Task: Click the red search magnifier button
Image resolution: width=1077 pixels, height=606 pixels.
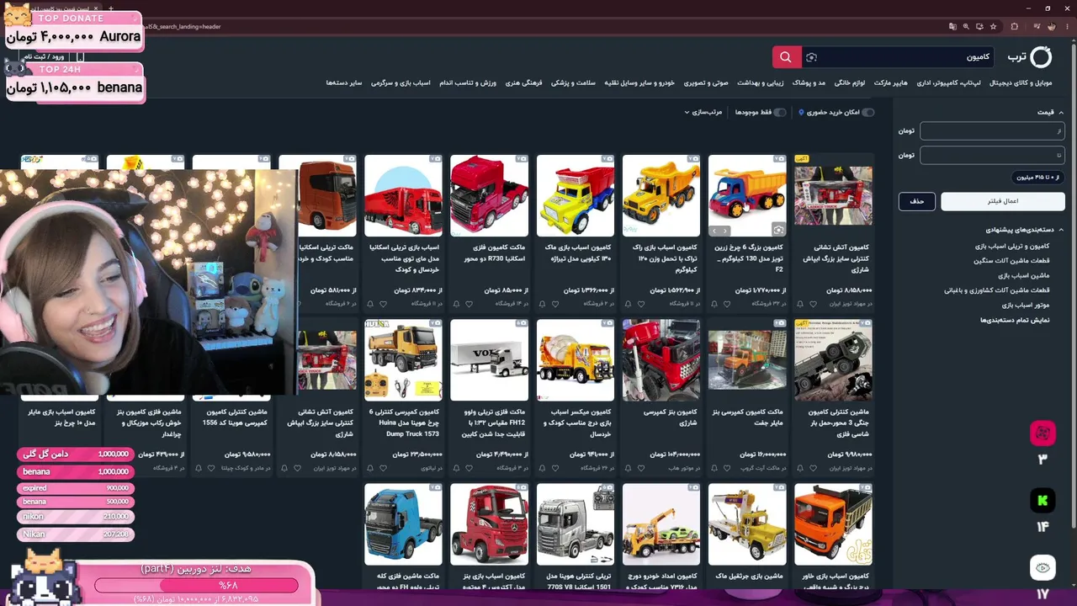Action: tap(786, 56)
